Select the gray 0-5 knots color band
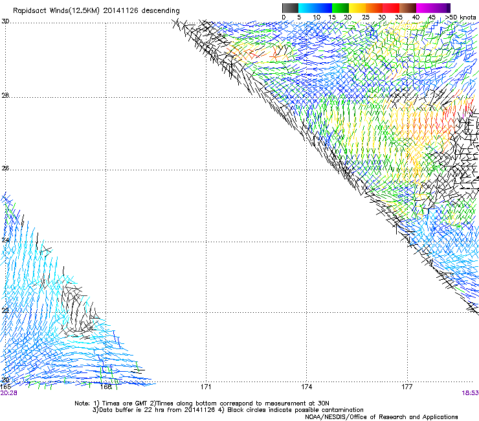This screenshot has height=421, width=479. (x=290, y=8)
